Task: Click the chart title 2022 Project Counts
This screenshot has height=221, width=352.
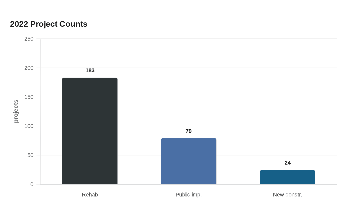Action: 49,24
